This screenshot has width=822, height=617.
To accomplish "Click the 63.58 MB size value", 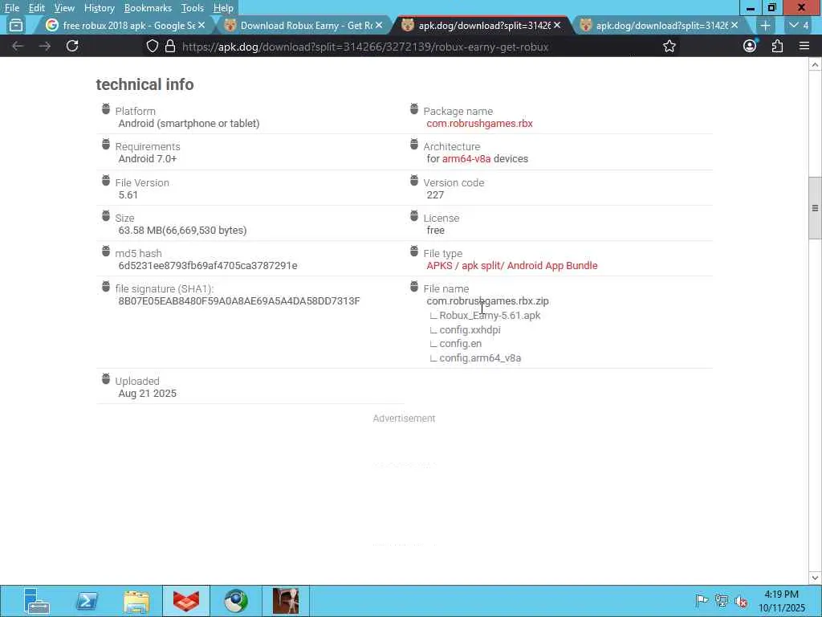I will (x=182, y=230).
